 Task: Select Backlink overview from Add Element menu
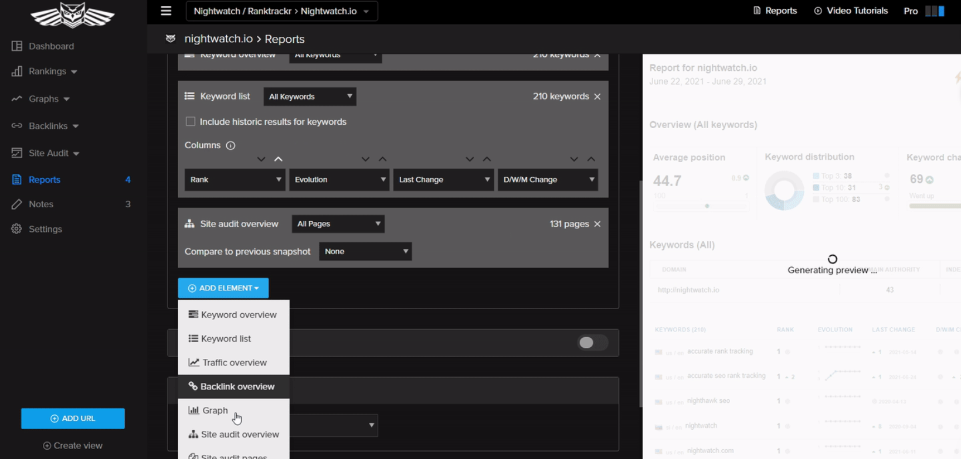[x=233, y=386]
